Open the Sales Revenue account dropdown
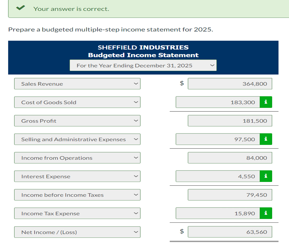 77,84
